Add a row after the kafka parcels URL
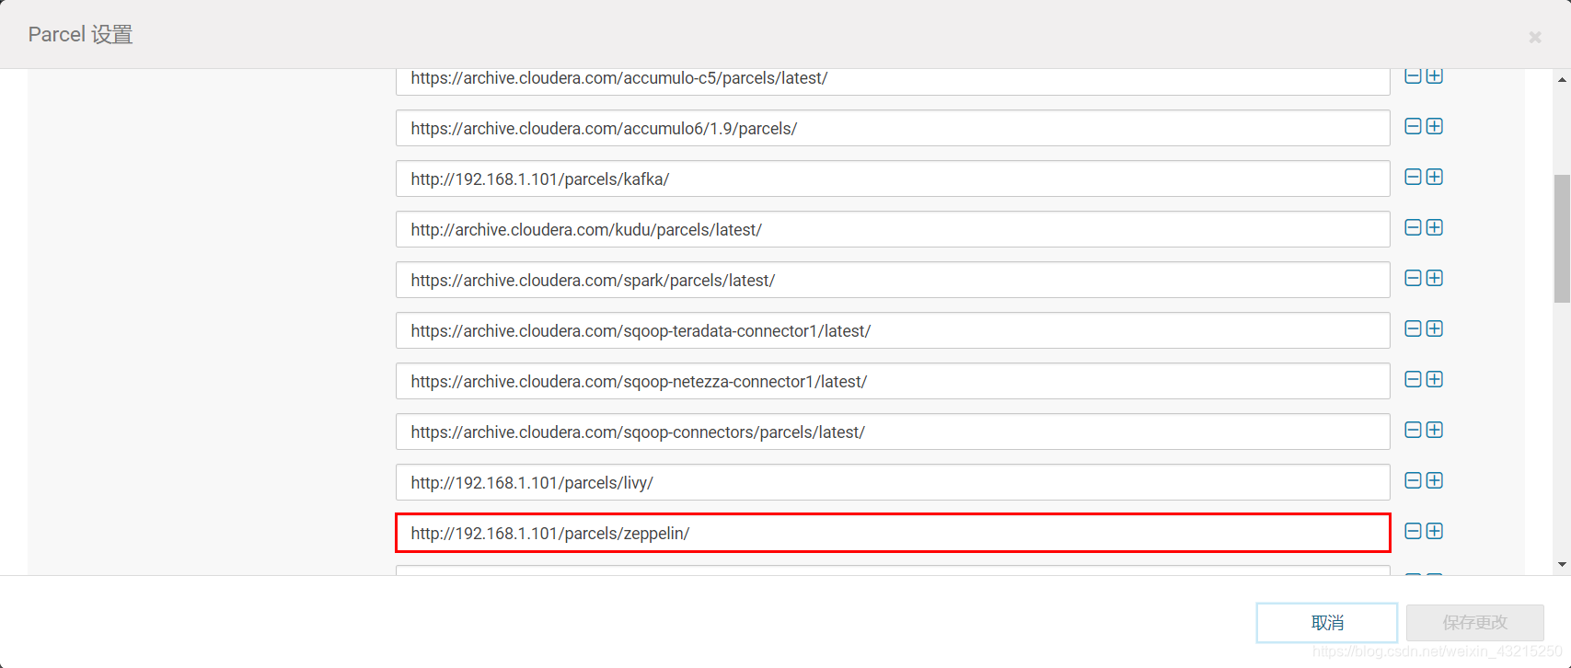1571x668 pixels. click(x=1434, y=177)
